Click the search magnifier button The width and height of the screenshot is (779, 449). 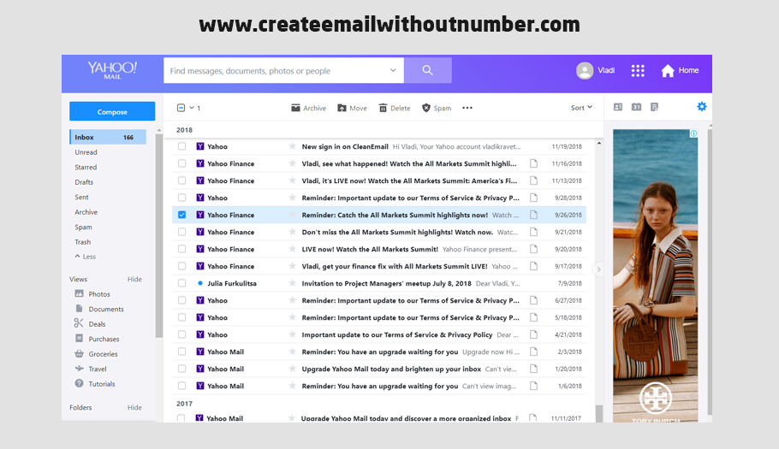(x=428, y=70)
